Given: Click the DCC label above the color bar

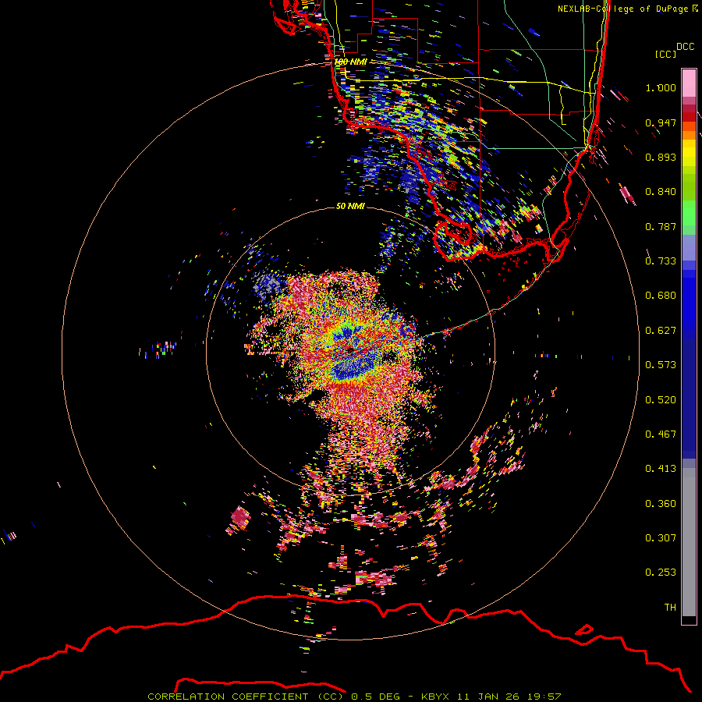Looking at the screenshot, I should pyautogui.click(x=686, y=47).
